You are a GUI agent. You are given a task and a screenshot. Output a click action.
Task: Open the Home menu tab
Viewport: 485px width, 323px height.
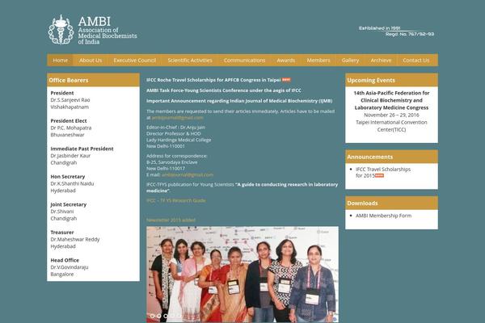coord(60,60)
